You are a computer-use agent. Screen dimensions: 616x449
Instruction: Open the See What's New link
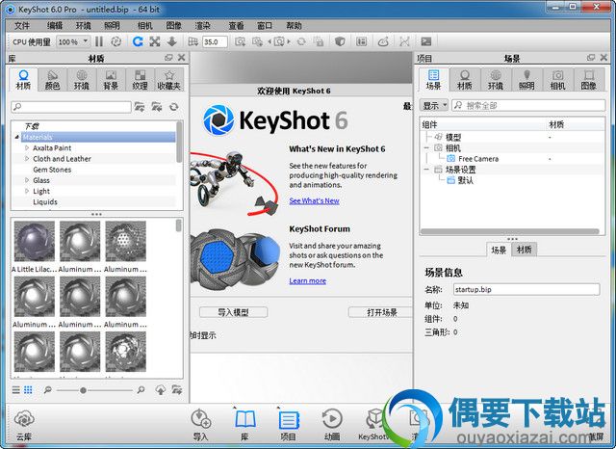click(314, 200)
